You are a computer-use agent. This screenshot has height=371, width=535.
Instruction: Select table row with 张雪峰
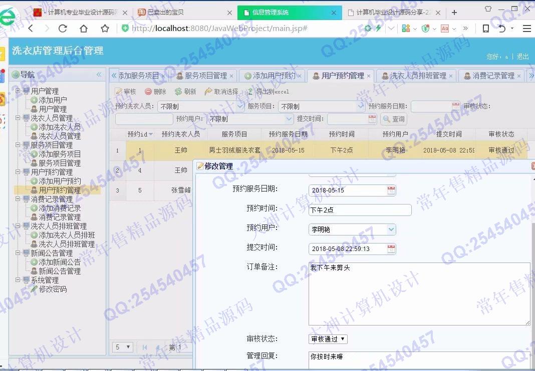click(x=151, y=190)
